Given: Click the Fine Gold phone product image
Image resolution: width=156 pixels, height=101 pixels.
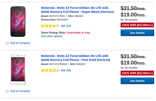Looking at the screenshot, I should point(18,70).
